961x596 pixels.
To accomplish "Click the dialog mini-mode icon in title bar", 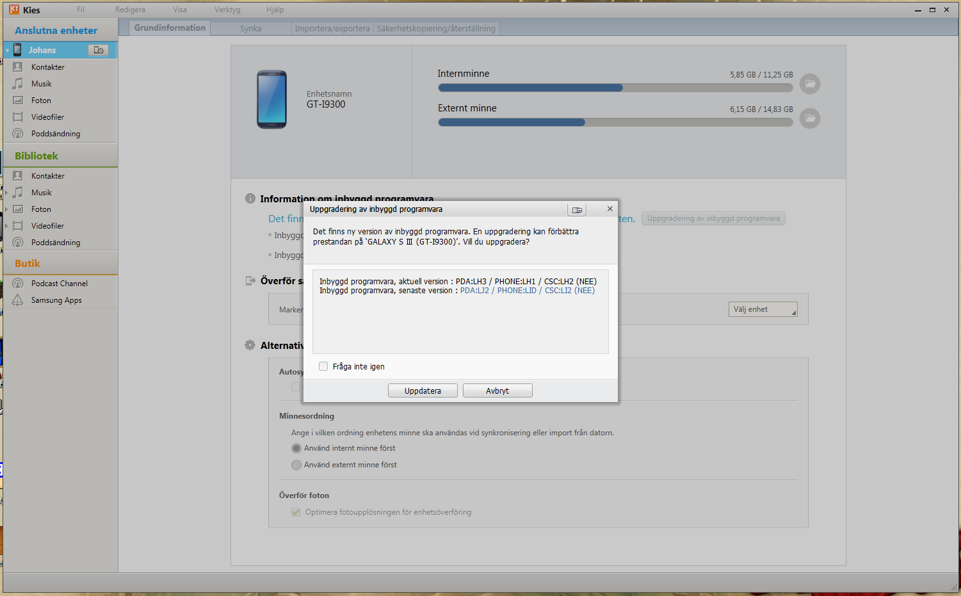I will pyautogui.click(x=577, y=209).
